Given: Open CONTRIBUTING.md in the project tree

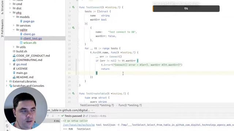Looking at the screenshot, I should (x=29, y=60).
